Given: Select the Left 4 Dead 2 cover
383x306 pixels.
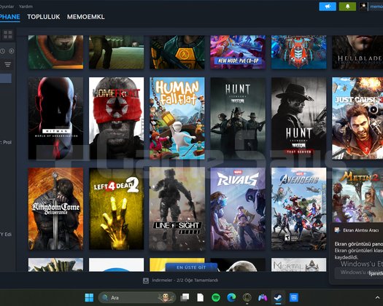Looking at the screenshot, I should click(x=116, y=208).
